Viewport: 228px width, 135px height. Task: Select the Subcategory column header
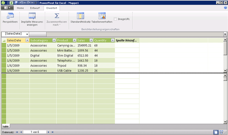[39, 40]
